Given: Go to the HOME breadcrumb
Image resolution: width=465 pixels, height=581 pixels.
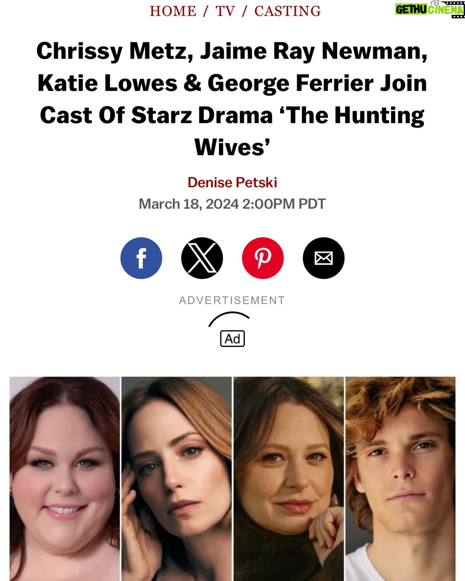Looking at the screenshot, I should click(x=173, y=11).
